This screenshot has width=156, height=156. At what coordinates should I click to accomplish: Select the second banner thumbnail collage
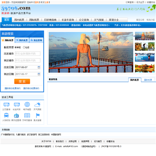tap(145, 46)
